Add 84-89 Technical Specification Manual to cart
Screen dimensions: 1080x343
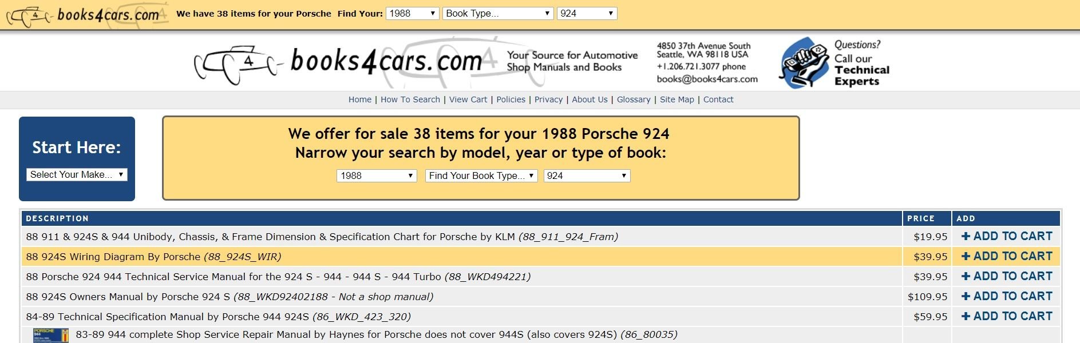[1007, 316]
